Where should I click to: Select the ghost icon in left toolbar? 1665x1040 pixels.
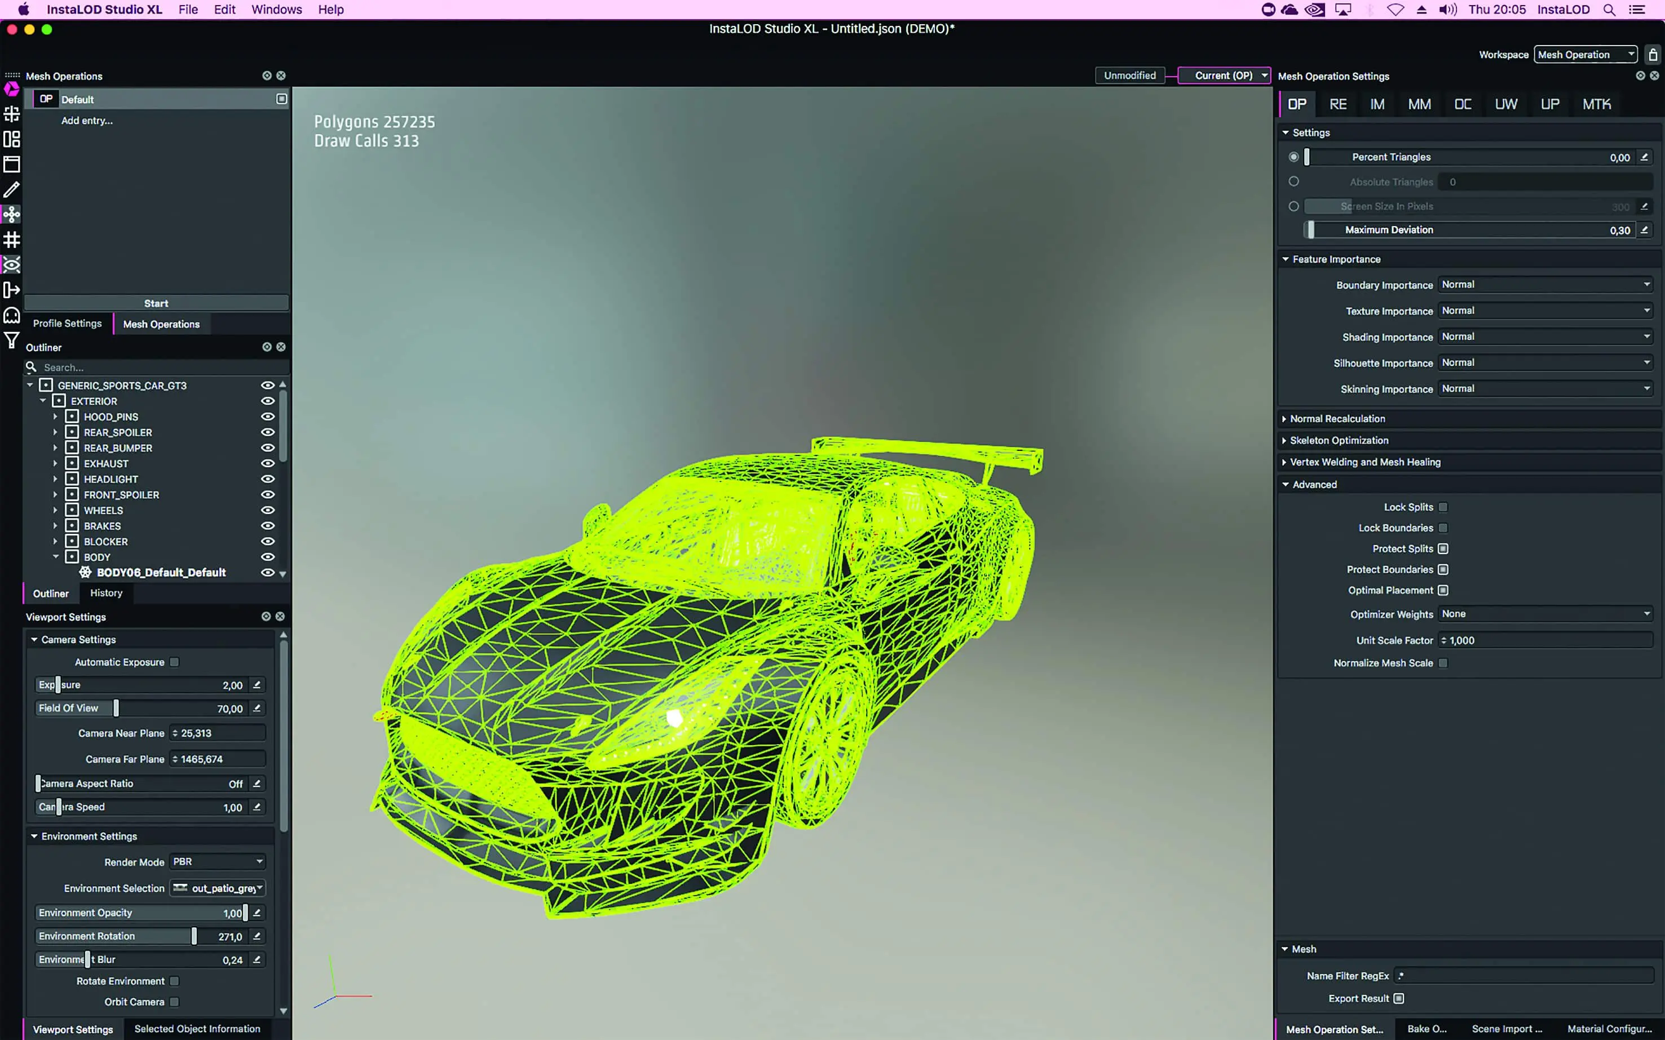pyautogui.click(x=12, y=315)
